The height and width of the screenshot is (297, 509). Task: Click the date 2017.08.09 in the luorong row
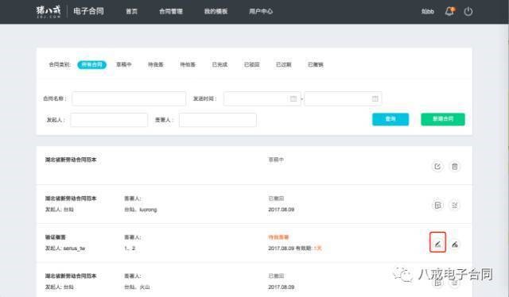[x=281, y=210]
